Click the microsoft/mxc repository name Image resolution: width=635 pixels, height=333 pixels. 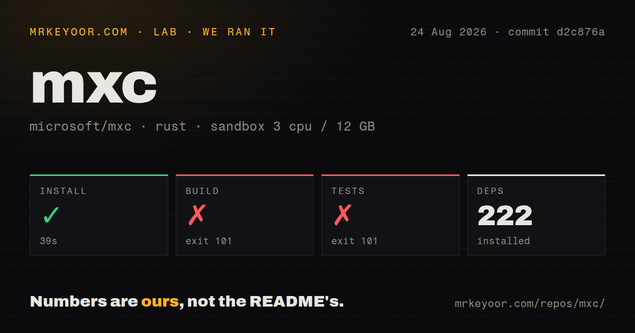[x=80, y=127]
